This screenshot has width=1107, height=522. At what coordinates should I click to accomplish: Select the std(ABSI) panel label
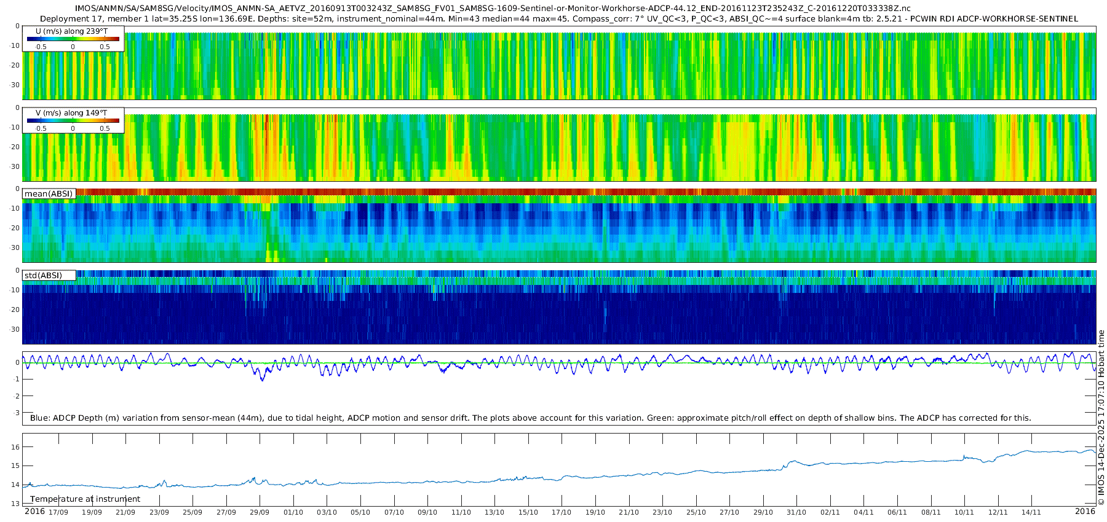(43, 276)
